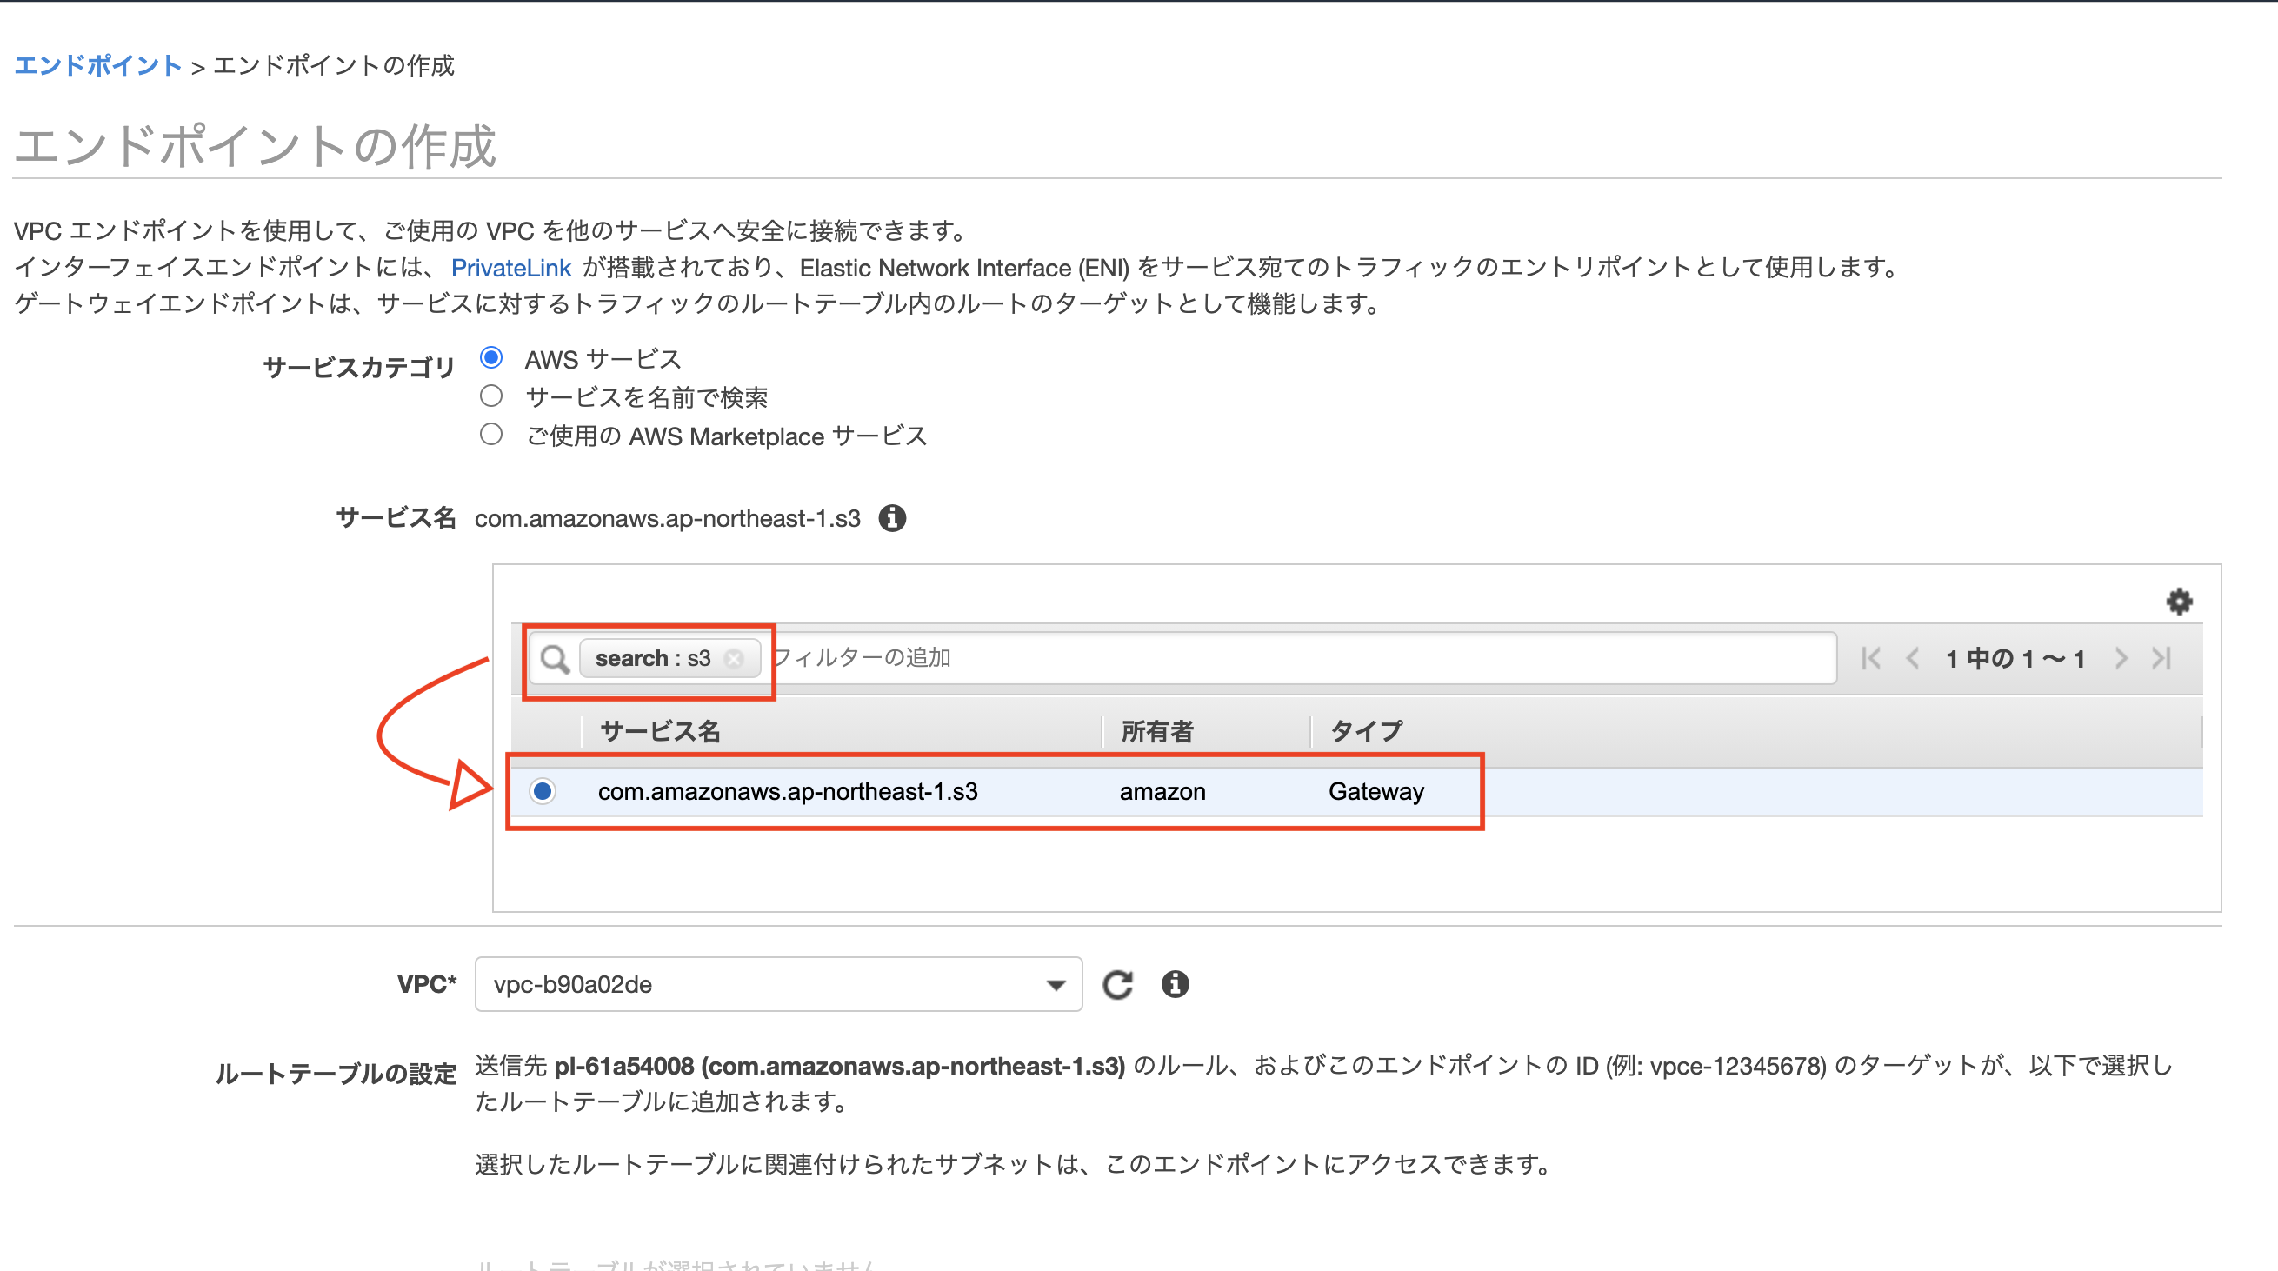Clear the search : s3 filter tag
This screenshot has width=2278, height=1271.
[734, 657]
